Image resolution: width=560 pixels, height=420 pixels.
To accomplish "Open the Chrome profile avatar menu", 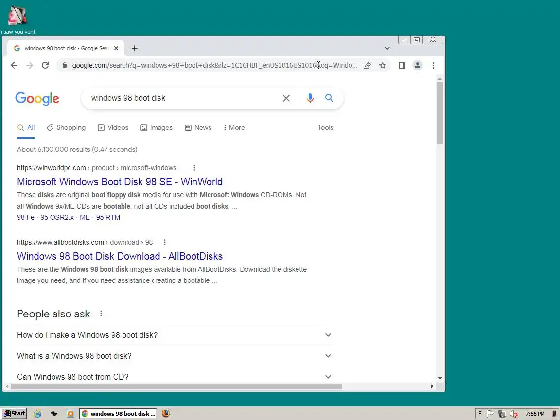I will pyautogui.click(x=417, y=65).
